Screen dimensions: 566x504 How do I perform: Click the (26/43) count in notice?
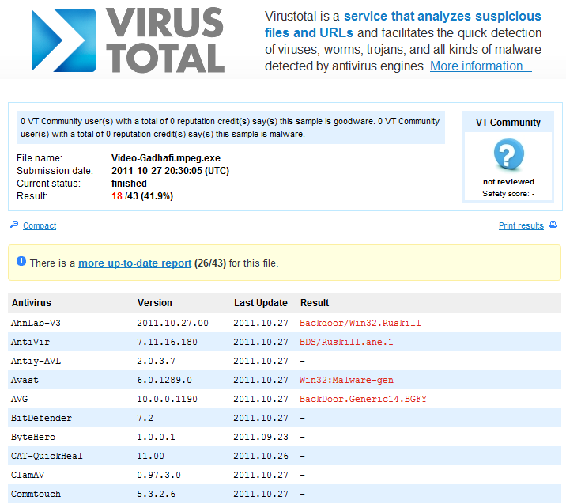point(210,263)
